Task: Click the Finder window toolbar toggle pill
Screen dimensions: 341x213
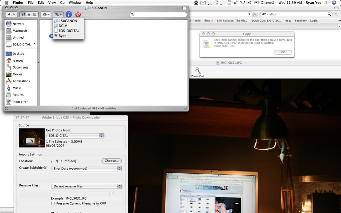Action: coord(184,8)
